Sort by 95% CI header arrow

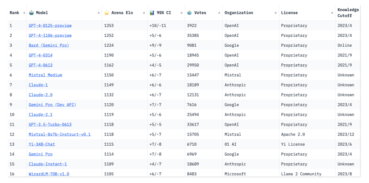point(181,13)
